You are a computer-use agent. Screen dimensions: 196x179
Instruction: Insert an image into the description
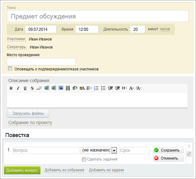point(61,88)
